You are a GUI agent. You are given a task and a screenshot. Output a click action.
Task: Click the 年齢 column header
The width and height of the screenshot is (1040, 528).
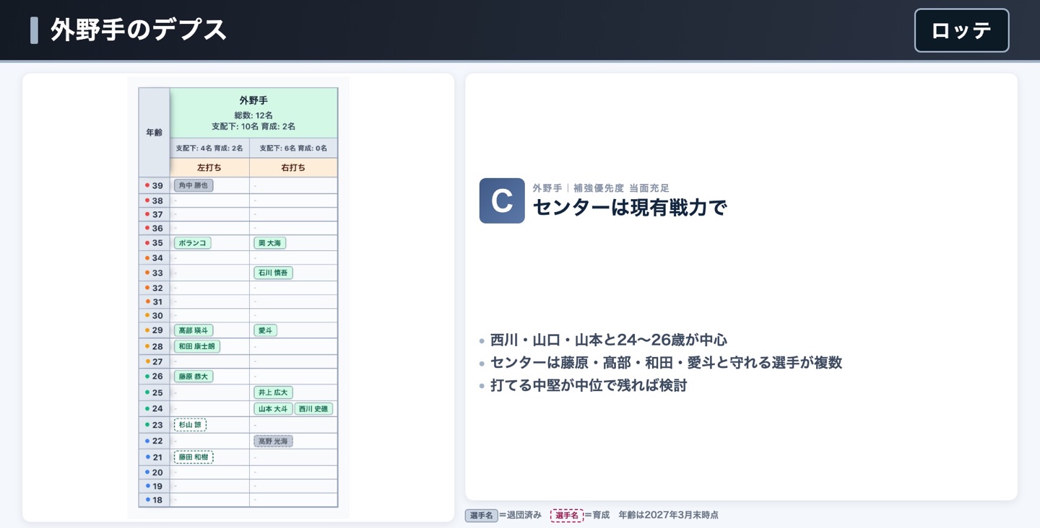point(154,133)
